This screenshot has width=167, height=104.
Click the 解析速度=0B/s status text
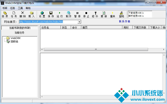point(136,16)
